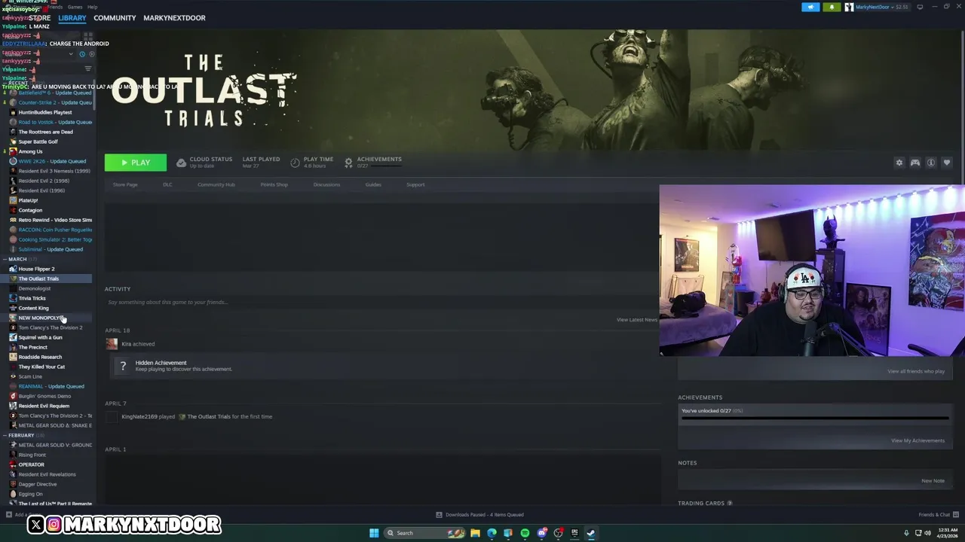The width and height of the screenshot is (965, 542).
Task: Click Windows Start button
Action: pyautogui.click(x=374, y=533)
